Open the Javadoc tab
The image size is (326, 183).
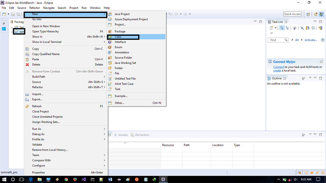121,135
